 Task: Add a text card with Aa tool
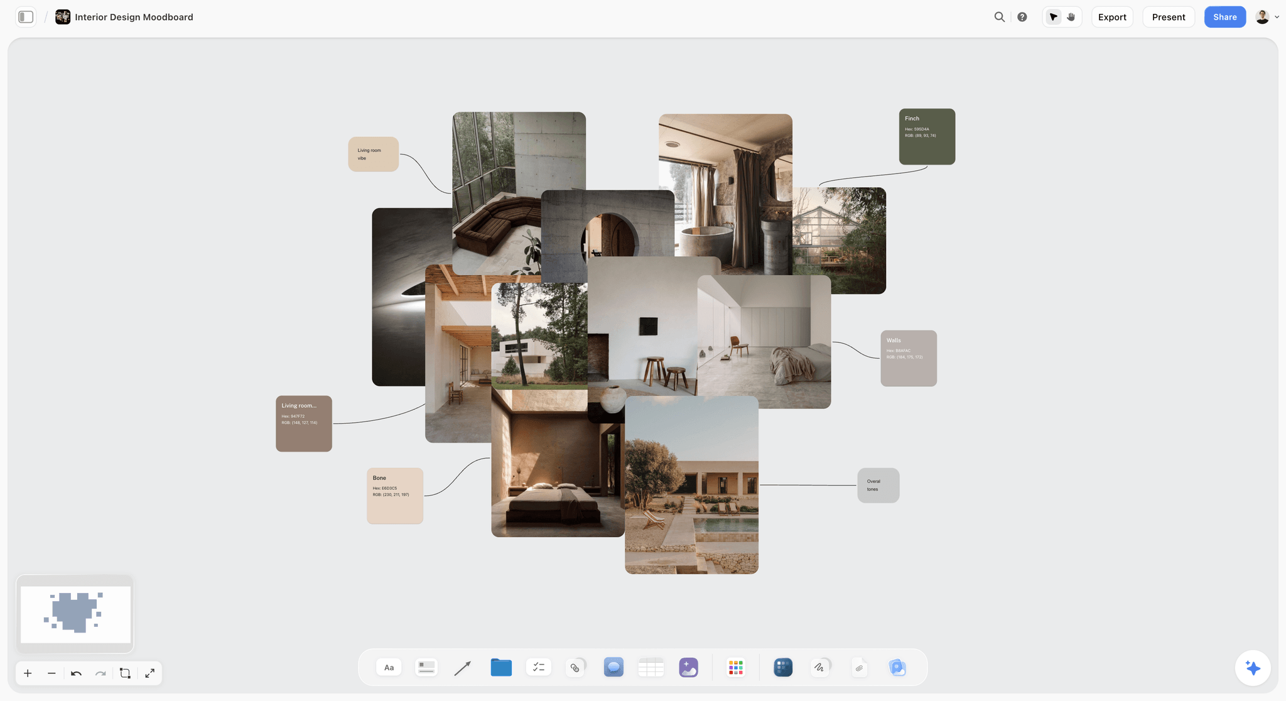pos(389,667)
